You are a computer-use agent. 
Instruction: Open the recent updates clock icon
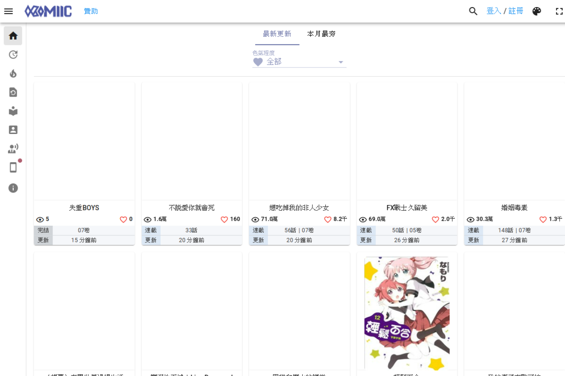coord(13,55)
